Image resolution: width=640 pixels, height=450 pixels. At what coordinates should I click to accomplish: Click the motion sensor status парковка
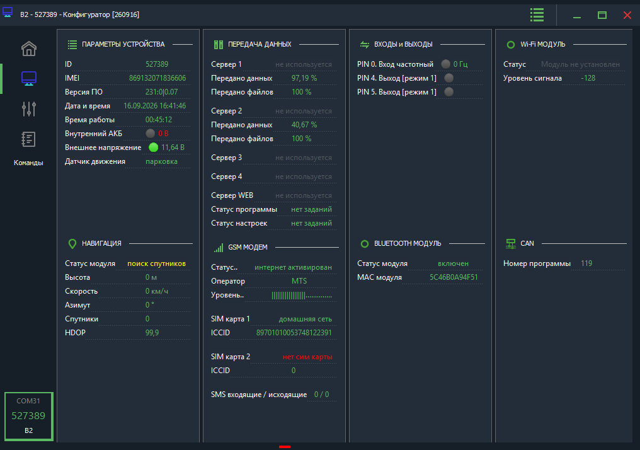[162, 161]
